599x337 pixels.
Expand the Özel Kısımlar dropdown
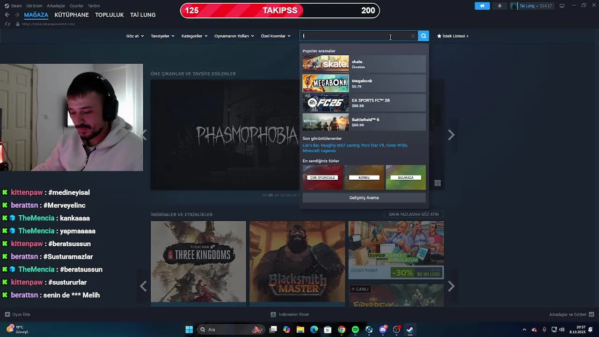[276, 36]
